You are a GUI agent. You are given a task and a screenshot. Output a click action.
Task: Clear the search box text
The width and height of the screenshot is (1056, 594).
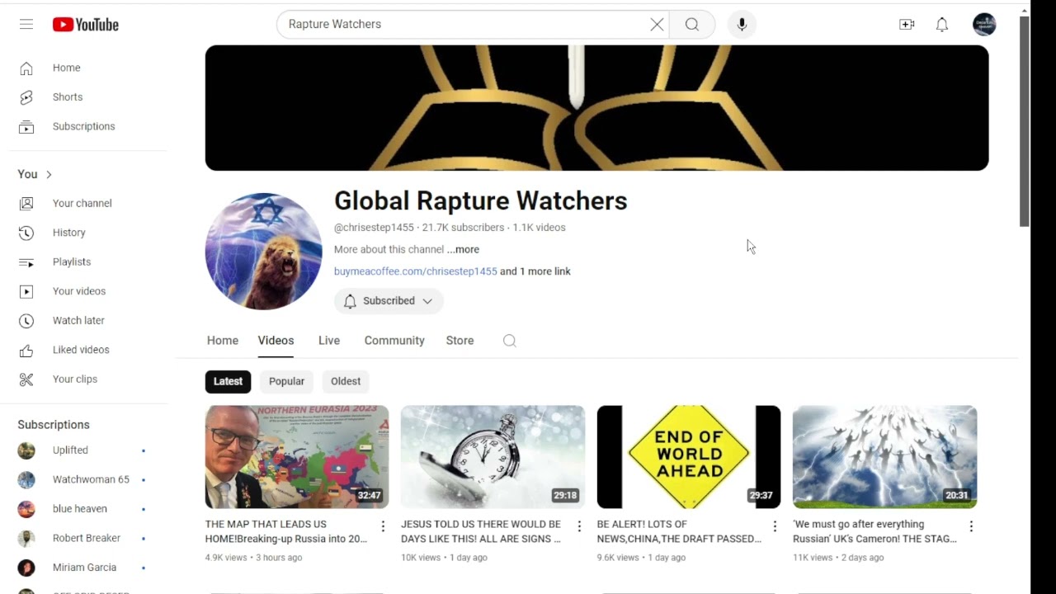coord(657,25)
